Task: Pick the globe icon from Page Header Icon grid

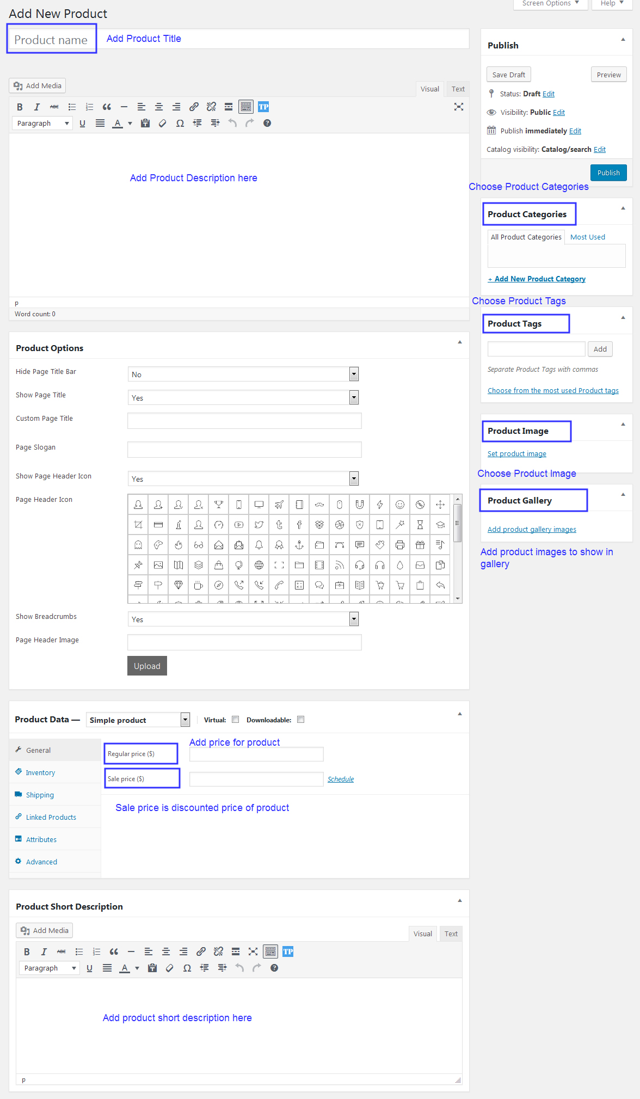Action: pyautogui.click(x=259, y=565)
